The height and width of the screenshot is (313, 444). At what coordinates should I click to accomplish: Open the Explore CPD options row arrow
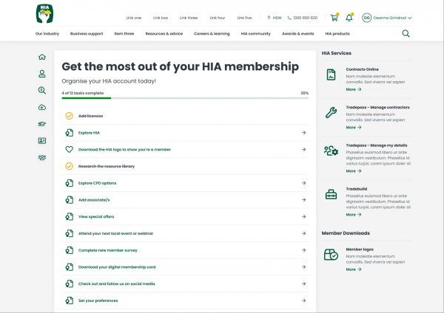[x=303, y=183]
